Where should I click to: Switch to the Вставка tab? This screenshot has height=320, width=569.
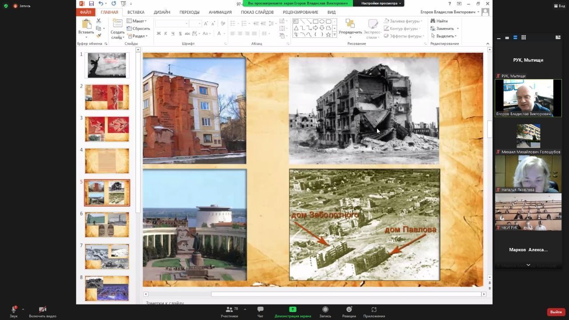[x=136, y=12]
